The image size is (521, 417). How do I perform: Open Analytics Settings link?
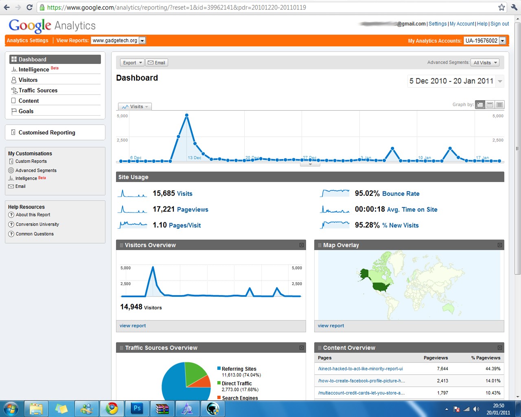coord(28,40)
